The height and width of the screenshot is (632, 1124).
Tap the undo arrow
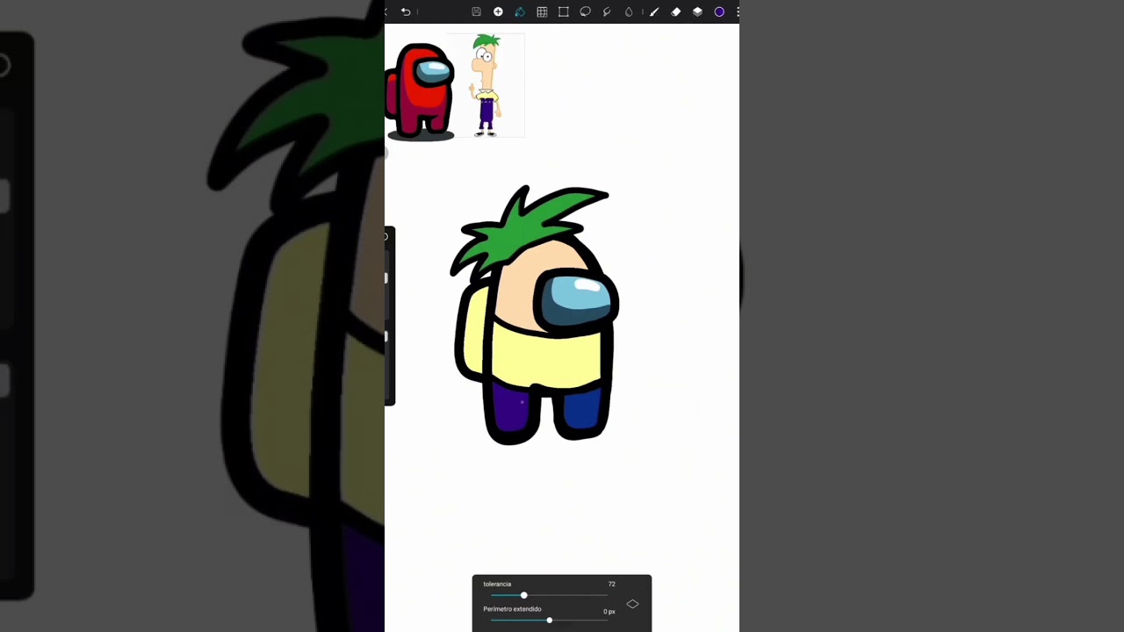(x=406, y=11)
